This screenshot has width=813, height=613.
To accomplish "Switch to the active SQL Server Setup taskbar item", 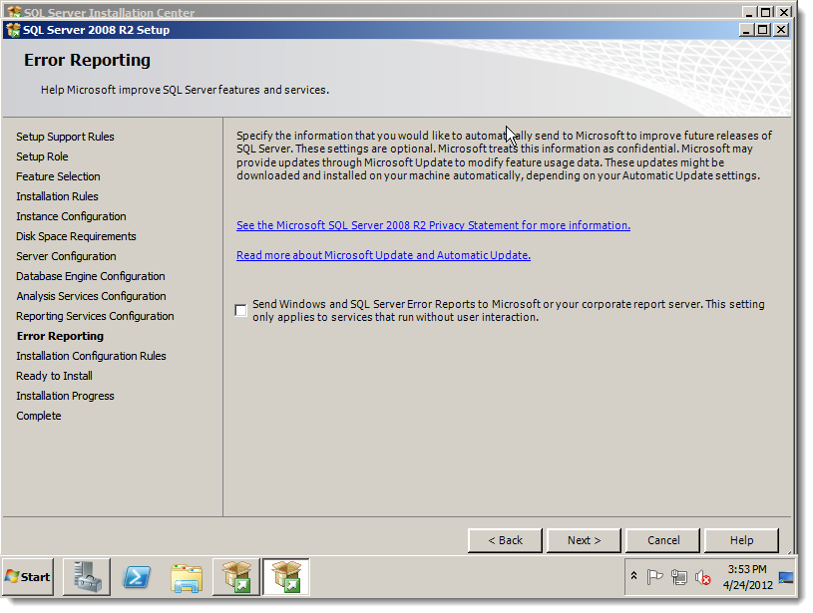I will [x=286, y=577].
